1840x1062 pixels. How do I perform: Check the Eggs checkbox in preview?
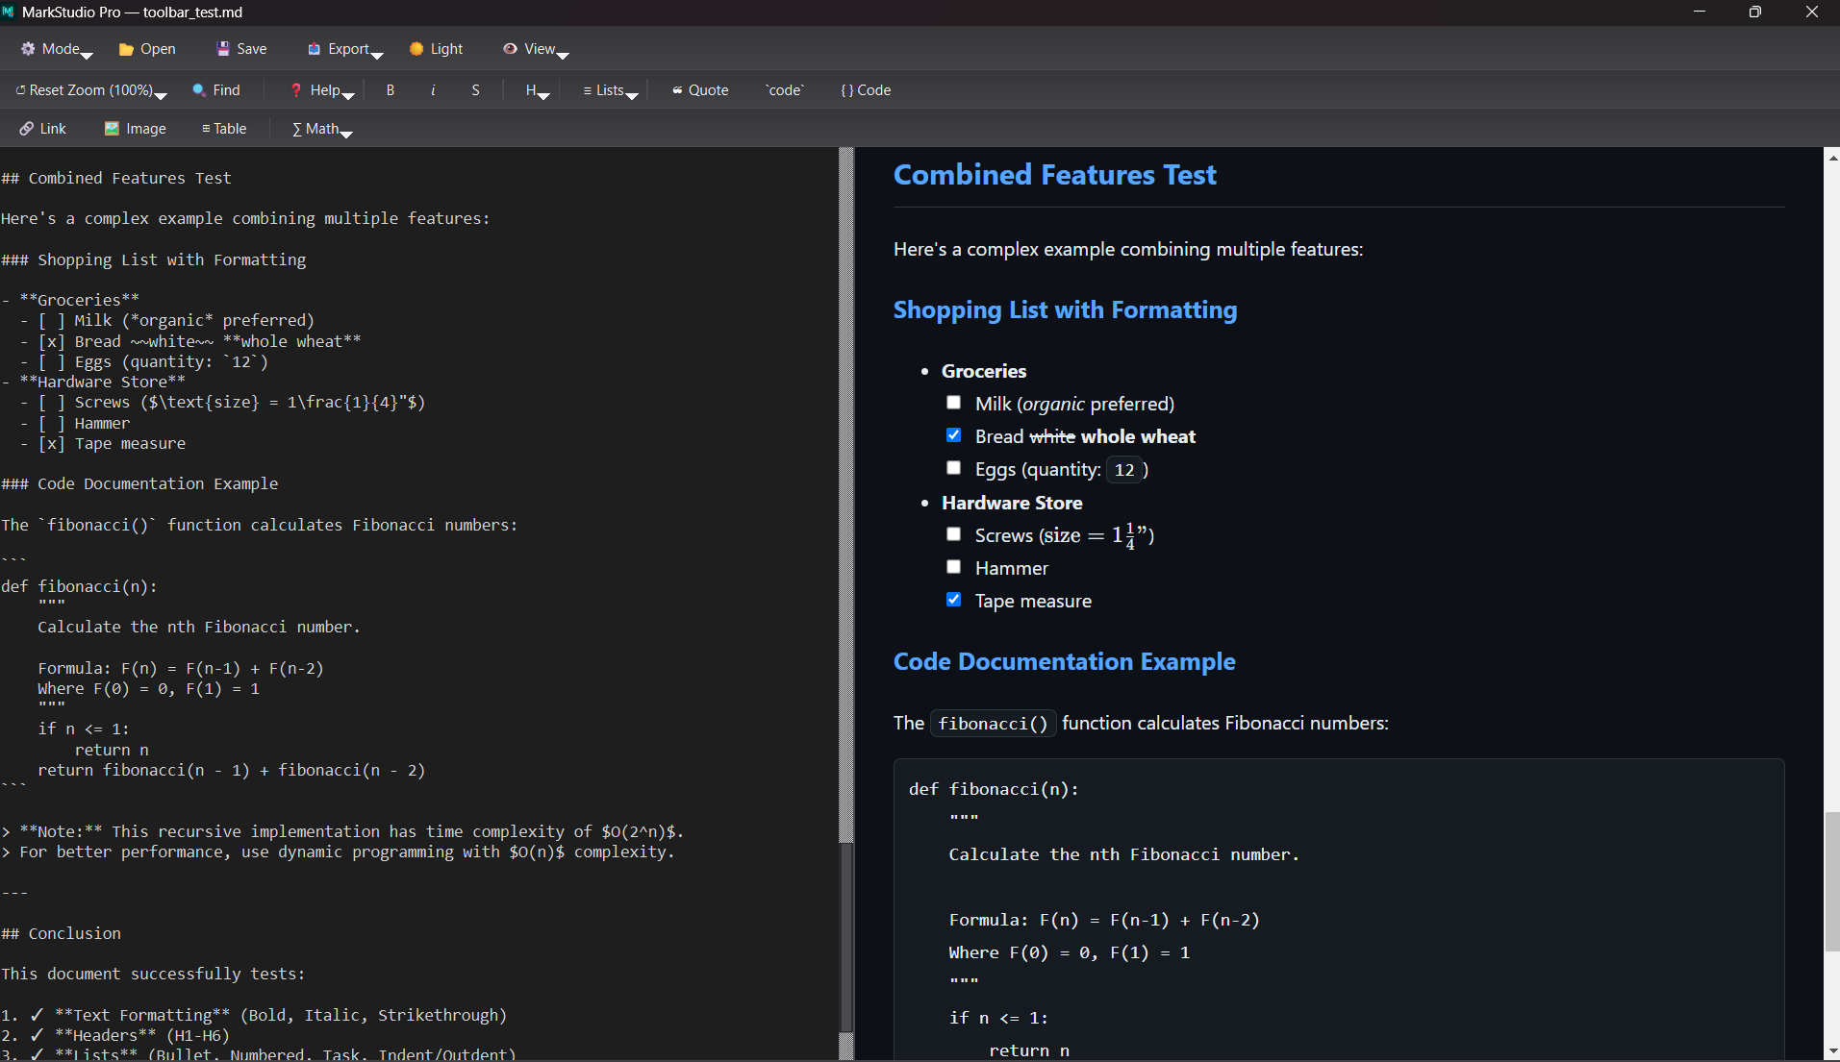point(953,468)
